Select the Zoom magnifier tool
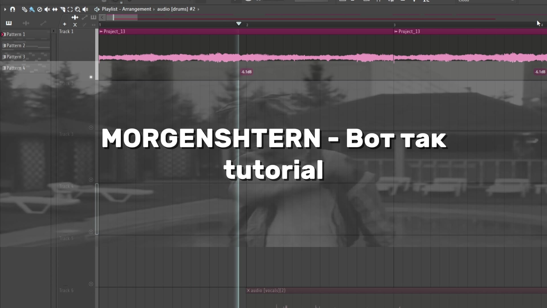This screenshot has width=547, height=308. coord(77,9)
